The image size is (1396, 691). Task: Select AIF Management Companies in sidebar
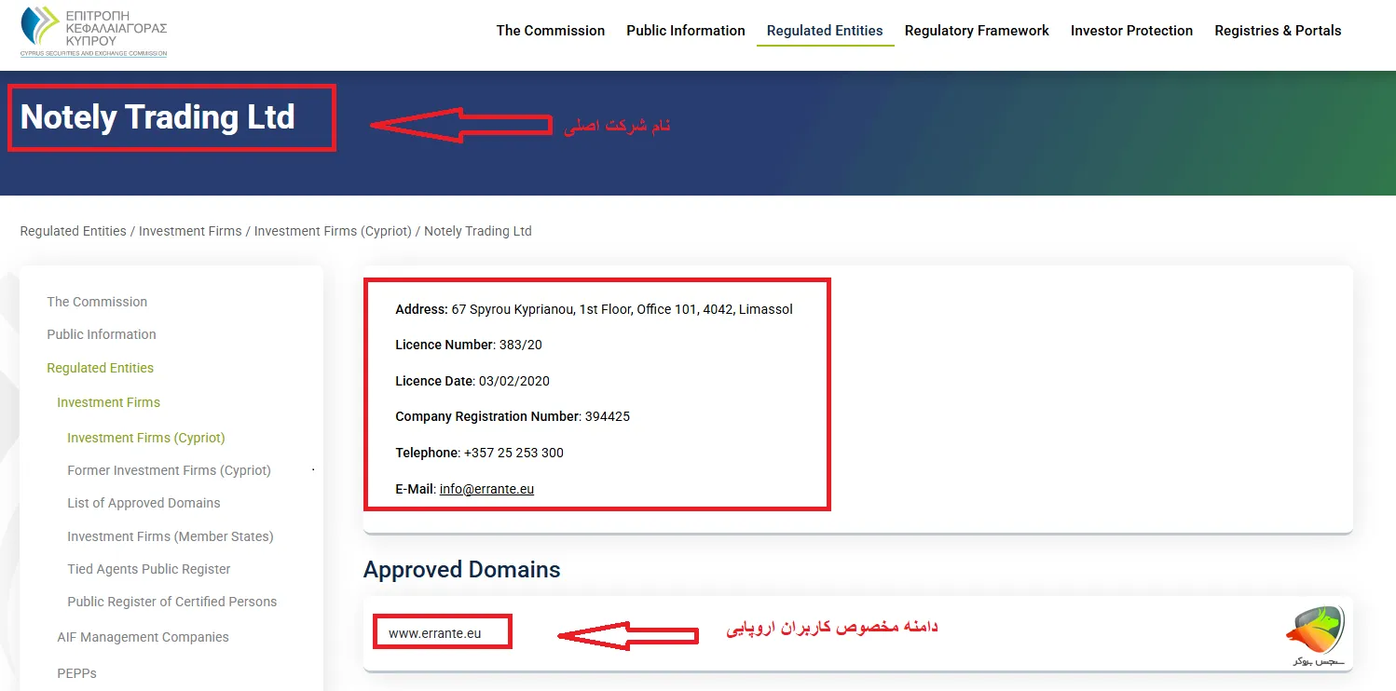143,637
